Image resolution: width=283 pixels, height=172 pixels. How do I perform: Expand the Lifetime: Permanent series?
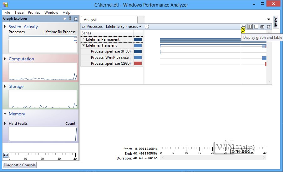tap(83, 39)
